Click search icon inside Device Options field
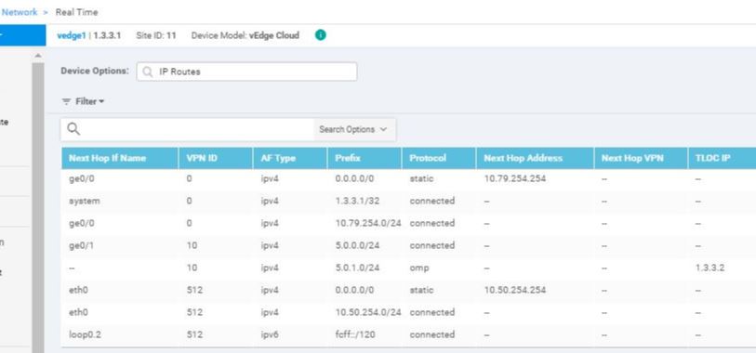 tap(148, 72)
